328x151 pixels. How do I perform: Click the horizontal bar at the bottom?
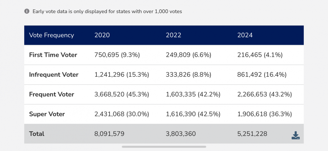click(x=164, y=147)
